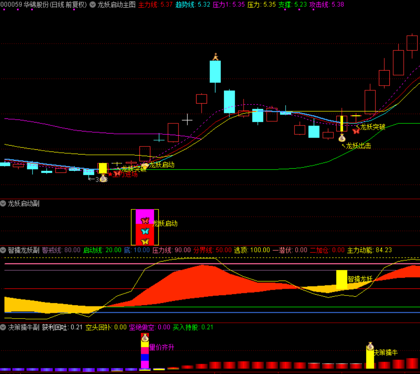Click the cyan butterfly in 龙妖启动副 panel

click(145, 231)
